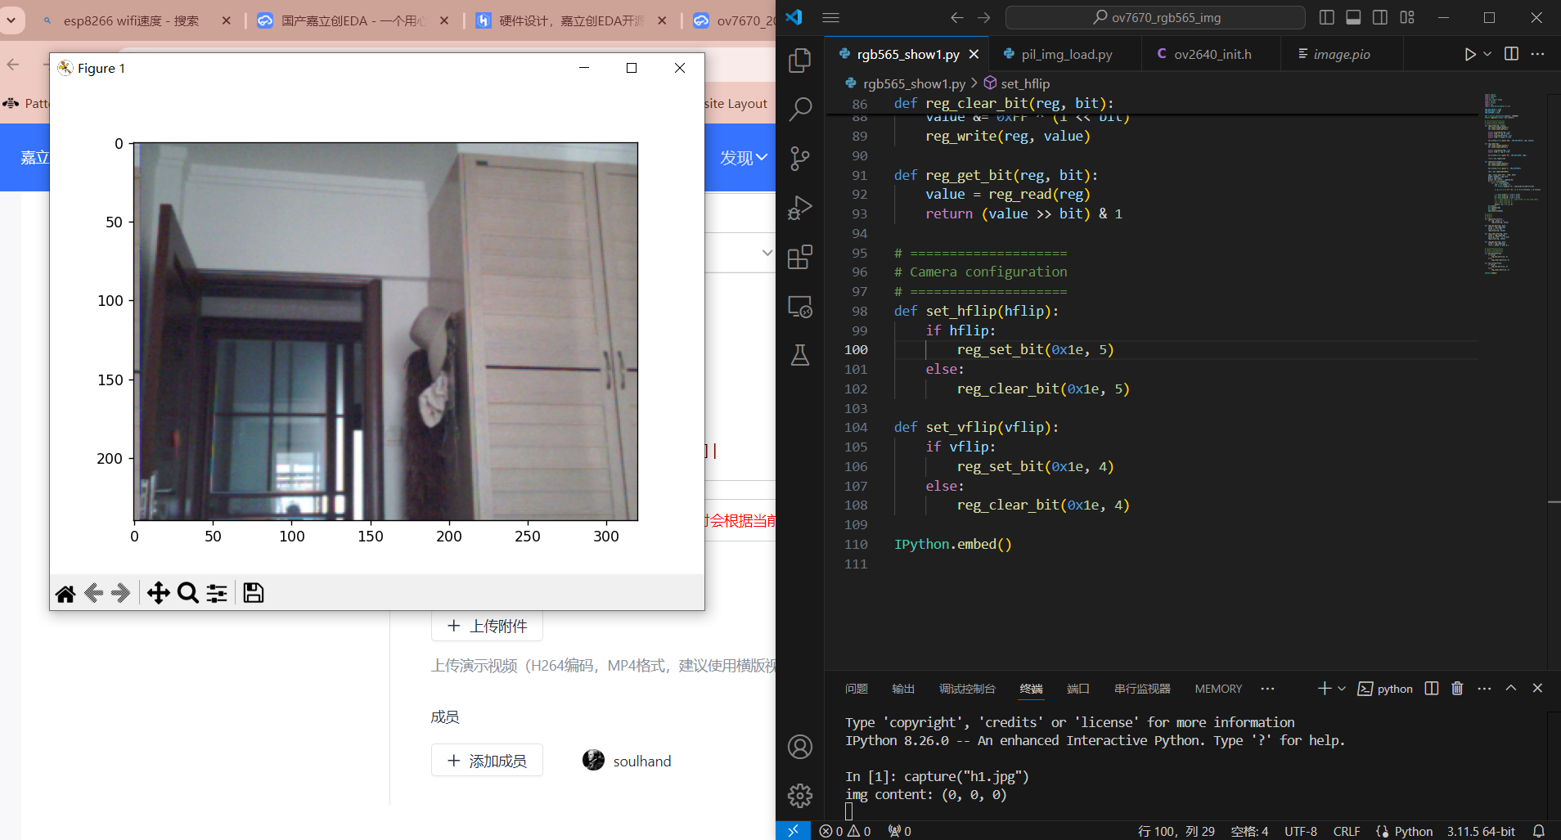
Task: Select the Pan tool in Figure toolbar
Action: (x=159, y=593)
